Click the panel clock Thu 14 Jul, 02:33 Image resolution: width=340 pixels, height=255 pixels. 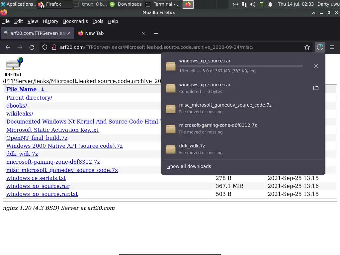tap(296, 4)
